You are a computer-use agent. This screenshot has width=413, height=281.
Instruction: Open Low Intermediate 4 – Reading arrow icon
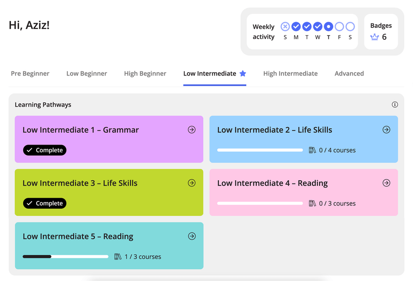(386, 183)
